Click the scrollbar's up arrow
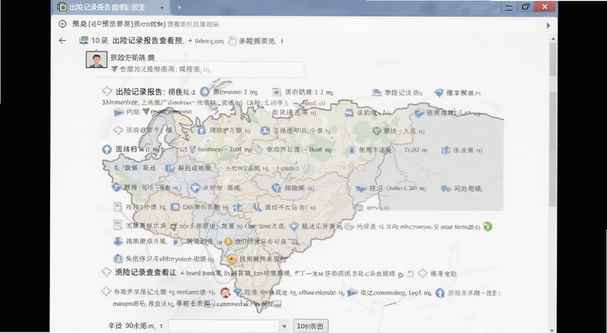607x333 pixels. coord(553,39)
